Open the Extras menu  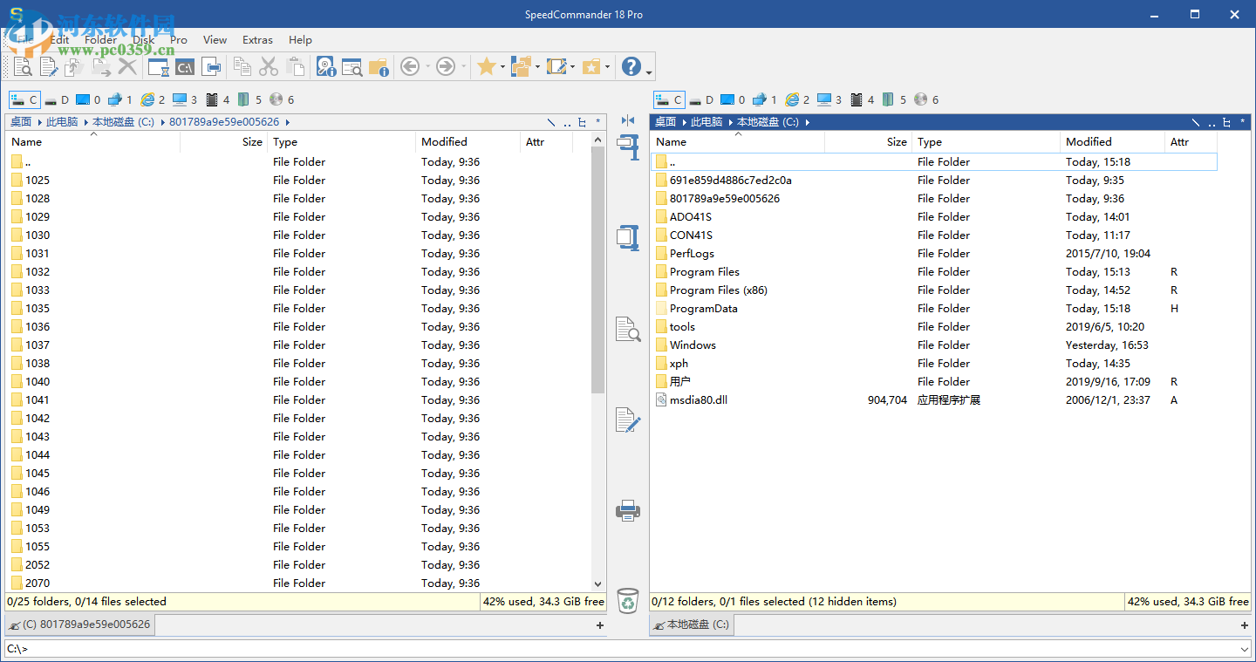257,40
